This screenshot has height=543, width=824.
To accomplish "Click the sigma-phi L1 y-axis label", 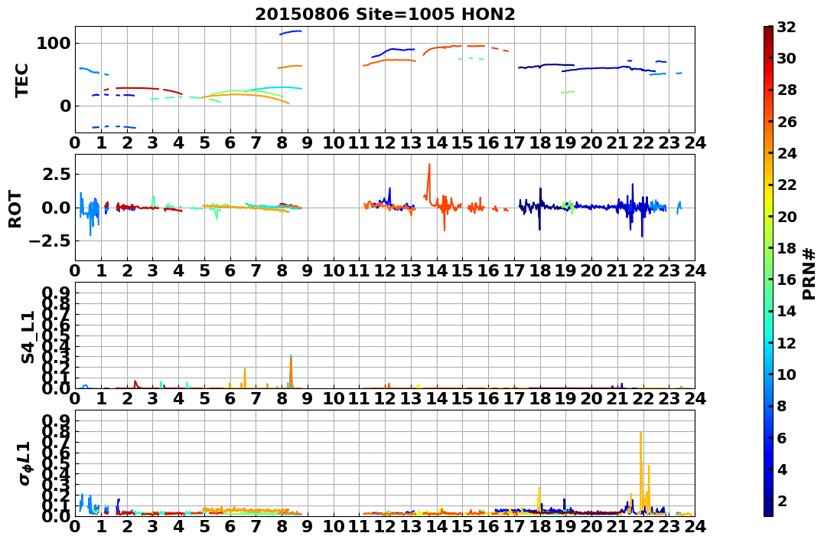I will pos(24,463).
